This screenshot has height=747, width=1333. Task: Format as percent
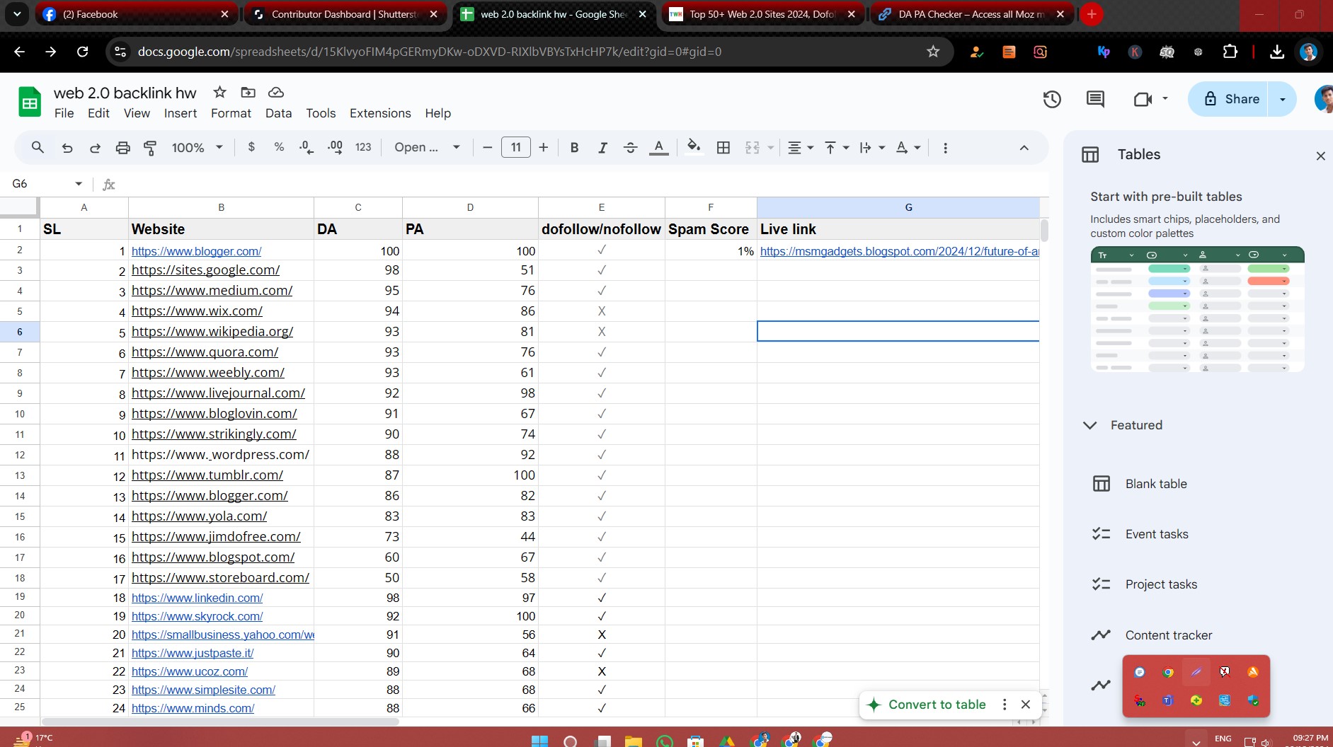[x=279, y=147]
